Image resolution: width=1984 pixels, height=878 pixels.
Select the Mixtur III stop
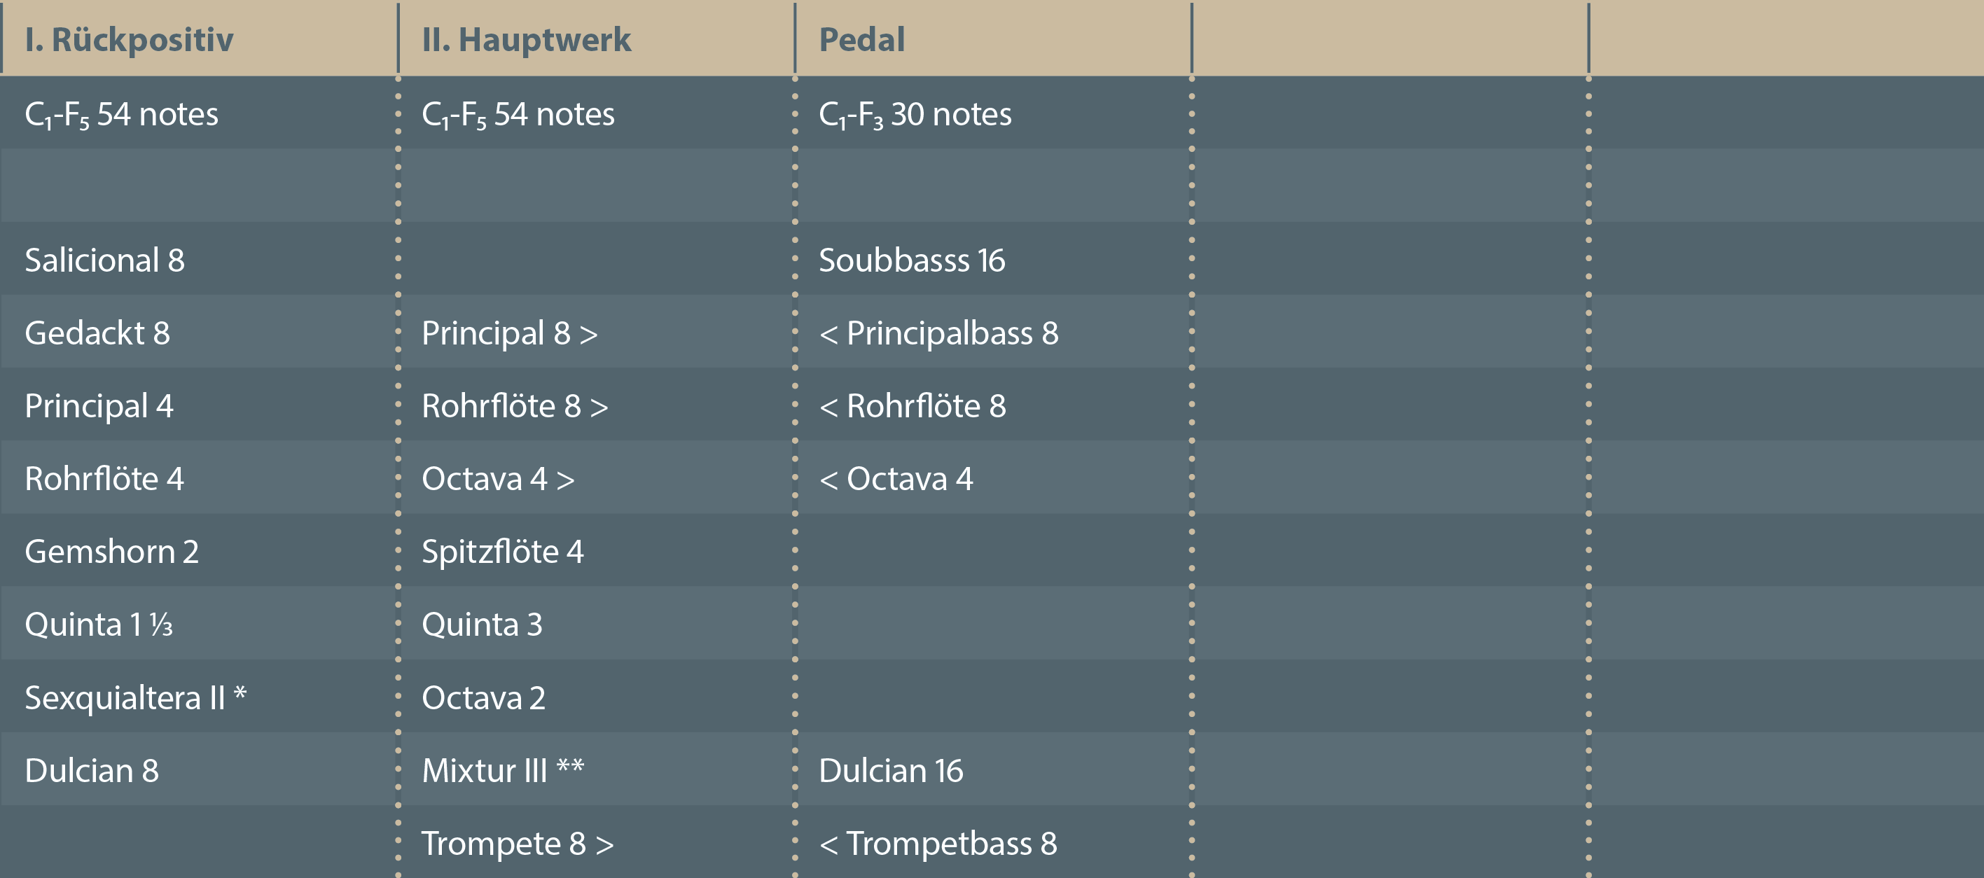coord(502,770)
